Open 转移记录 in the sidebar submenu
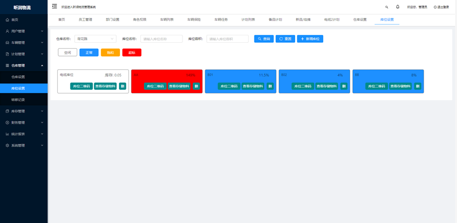This screenshot has height=223, width=457. (24, 99)
